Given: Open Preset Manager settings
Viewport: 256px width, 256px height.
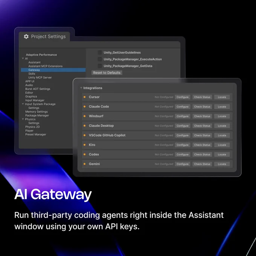Looking at the screenshot, I should (36, 134).
